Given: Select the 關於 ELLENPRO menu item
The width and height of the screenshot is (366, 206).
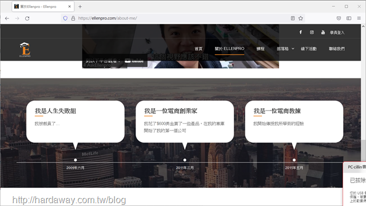Looking at the screenshot, I should (x=229, y=49).
